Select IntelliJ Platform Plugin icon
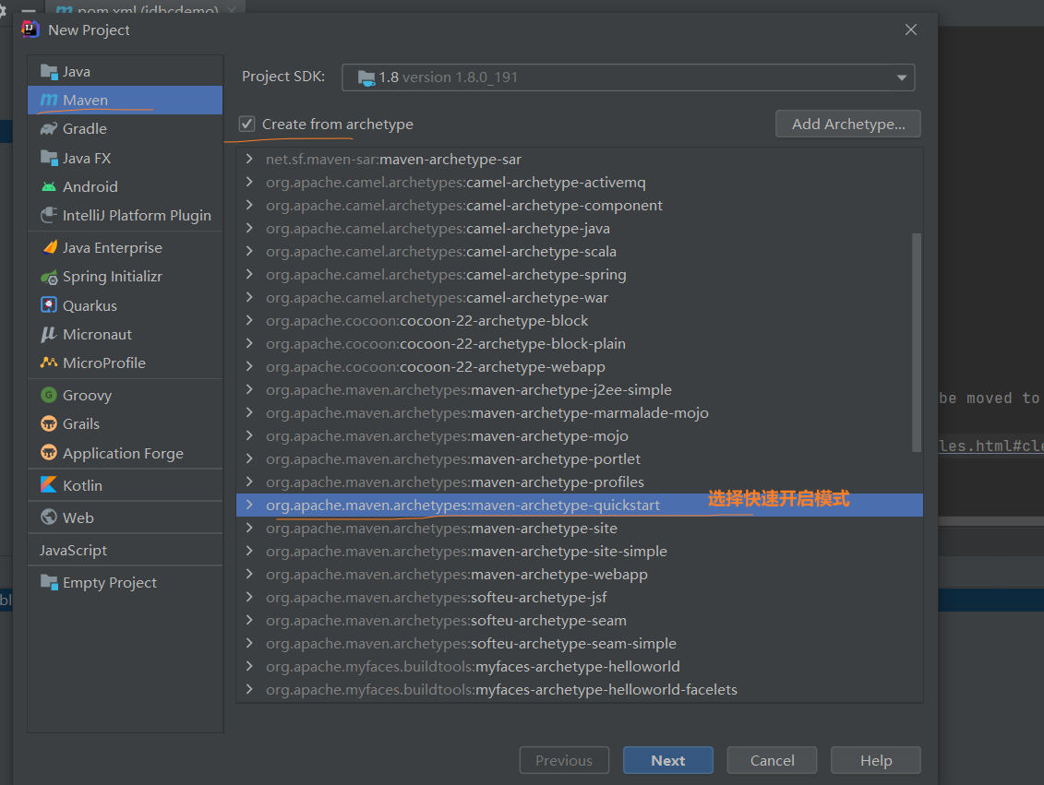 tap(49, 215)
